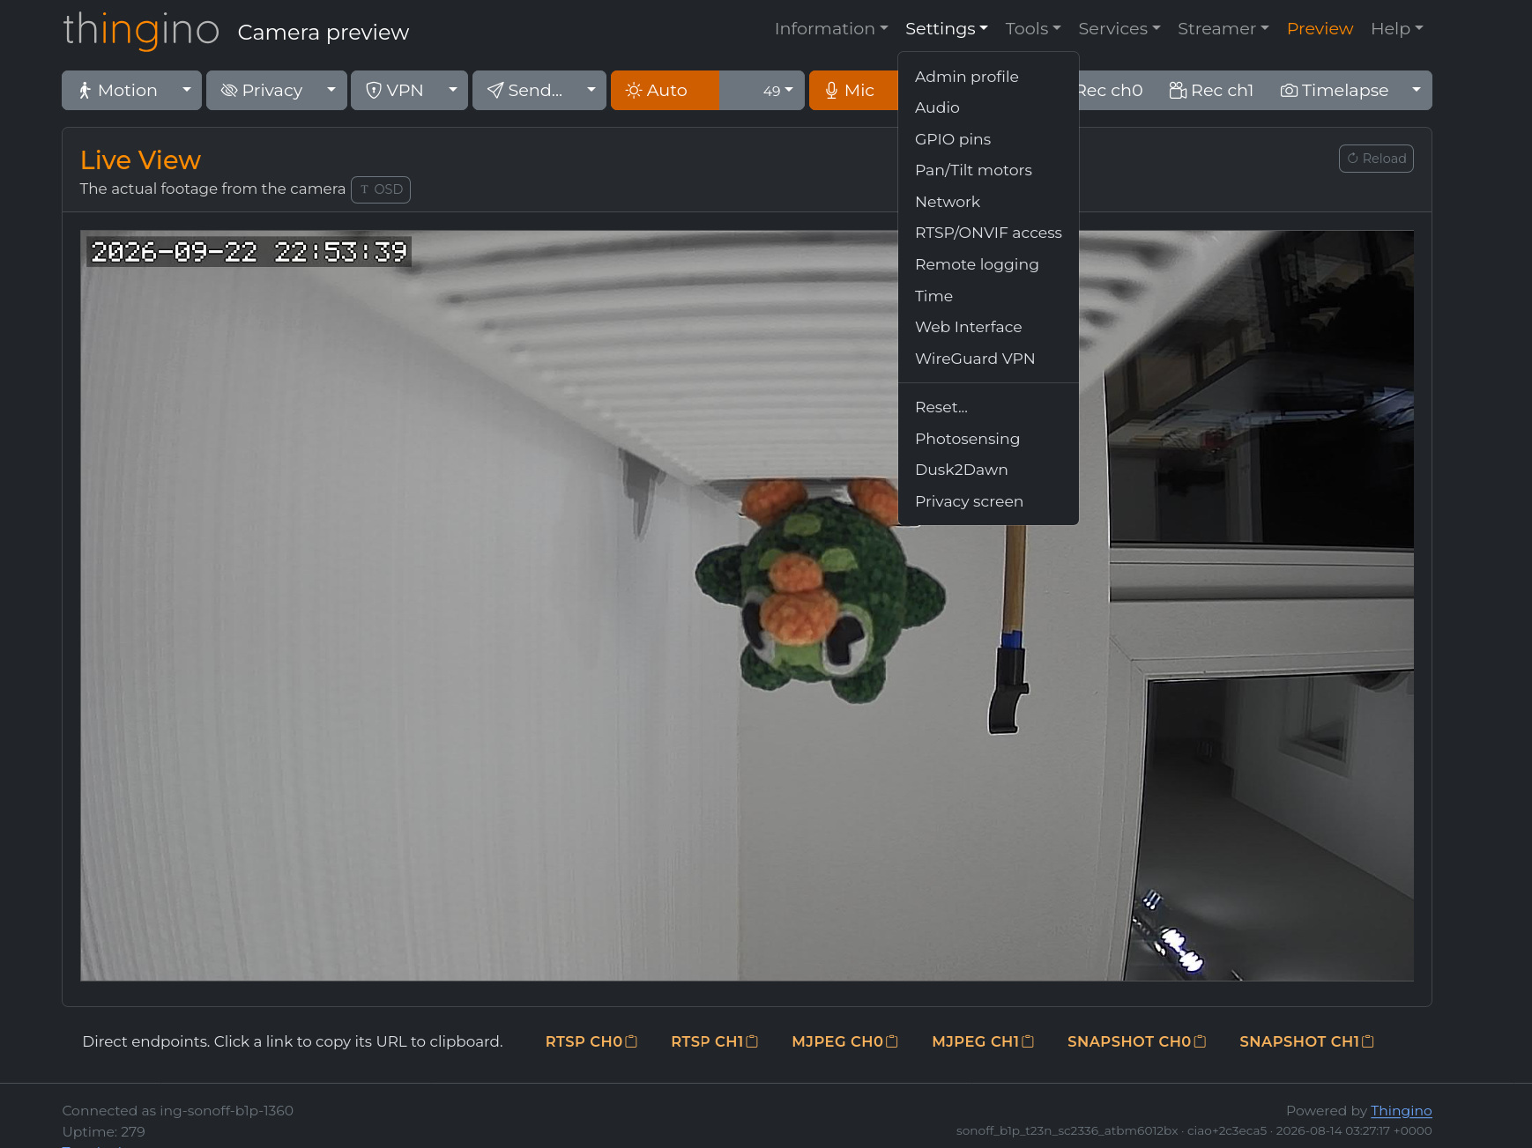
Task: Select Reset... menu entry
Action: [x=988, y=407]
